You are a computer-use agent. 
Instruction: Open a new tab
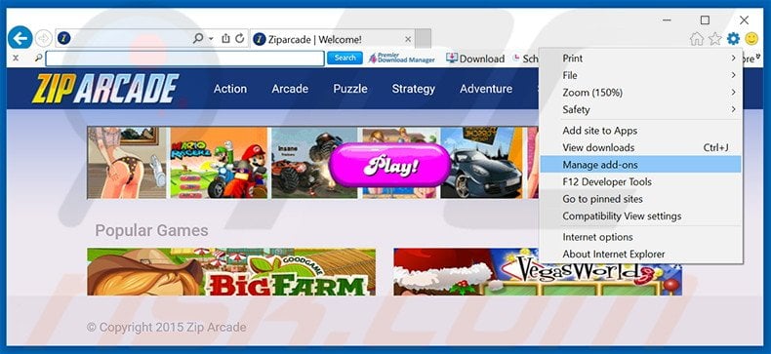(423, 39)
